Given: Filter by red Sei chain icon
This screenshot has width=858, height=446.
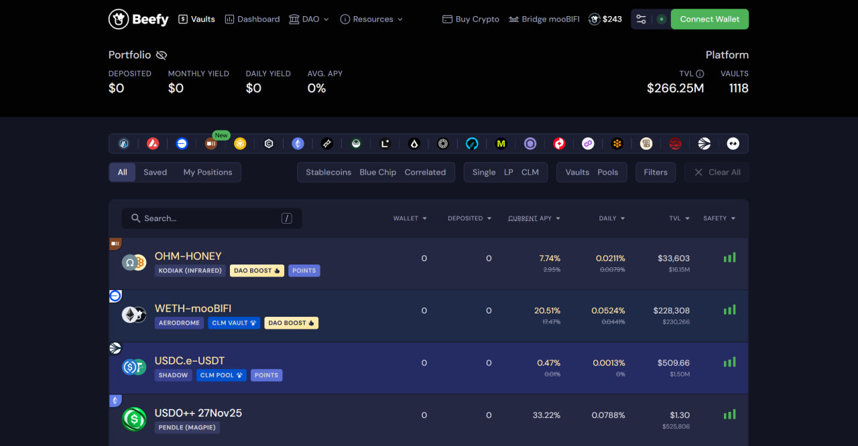Looking at the screenshot, I should [x=675, y=143].
